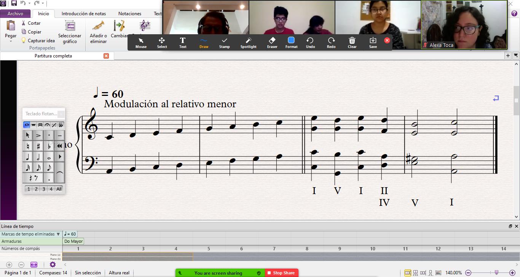Open the document tabs dropdown arrow
Image resolution: width=520 pixels, height=277 pixels.
[x=516, y=56]
